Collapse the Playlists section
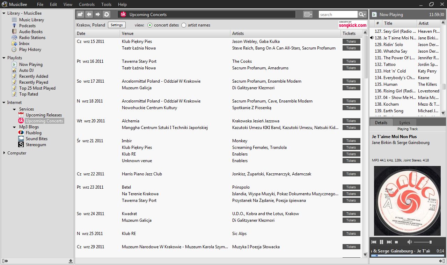Image resolution: width=447 pixels, height=265 pixels. [x=4, y=58]
